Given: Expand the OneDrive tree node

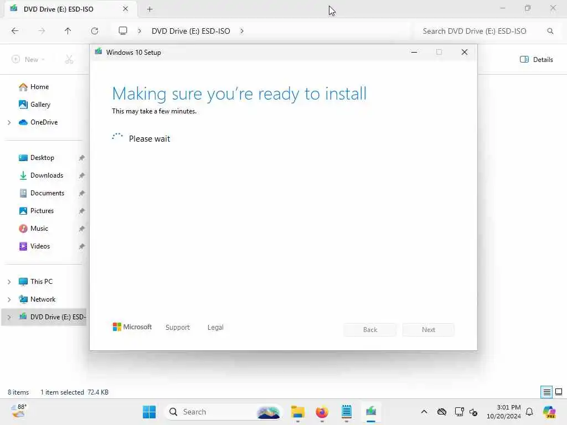Looking at the screenshot, I should 9,122.
